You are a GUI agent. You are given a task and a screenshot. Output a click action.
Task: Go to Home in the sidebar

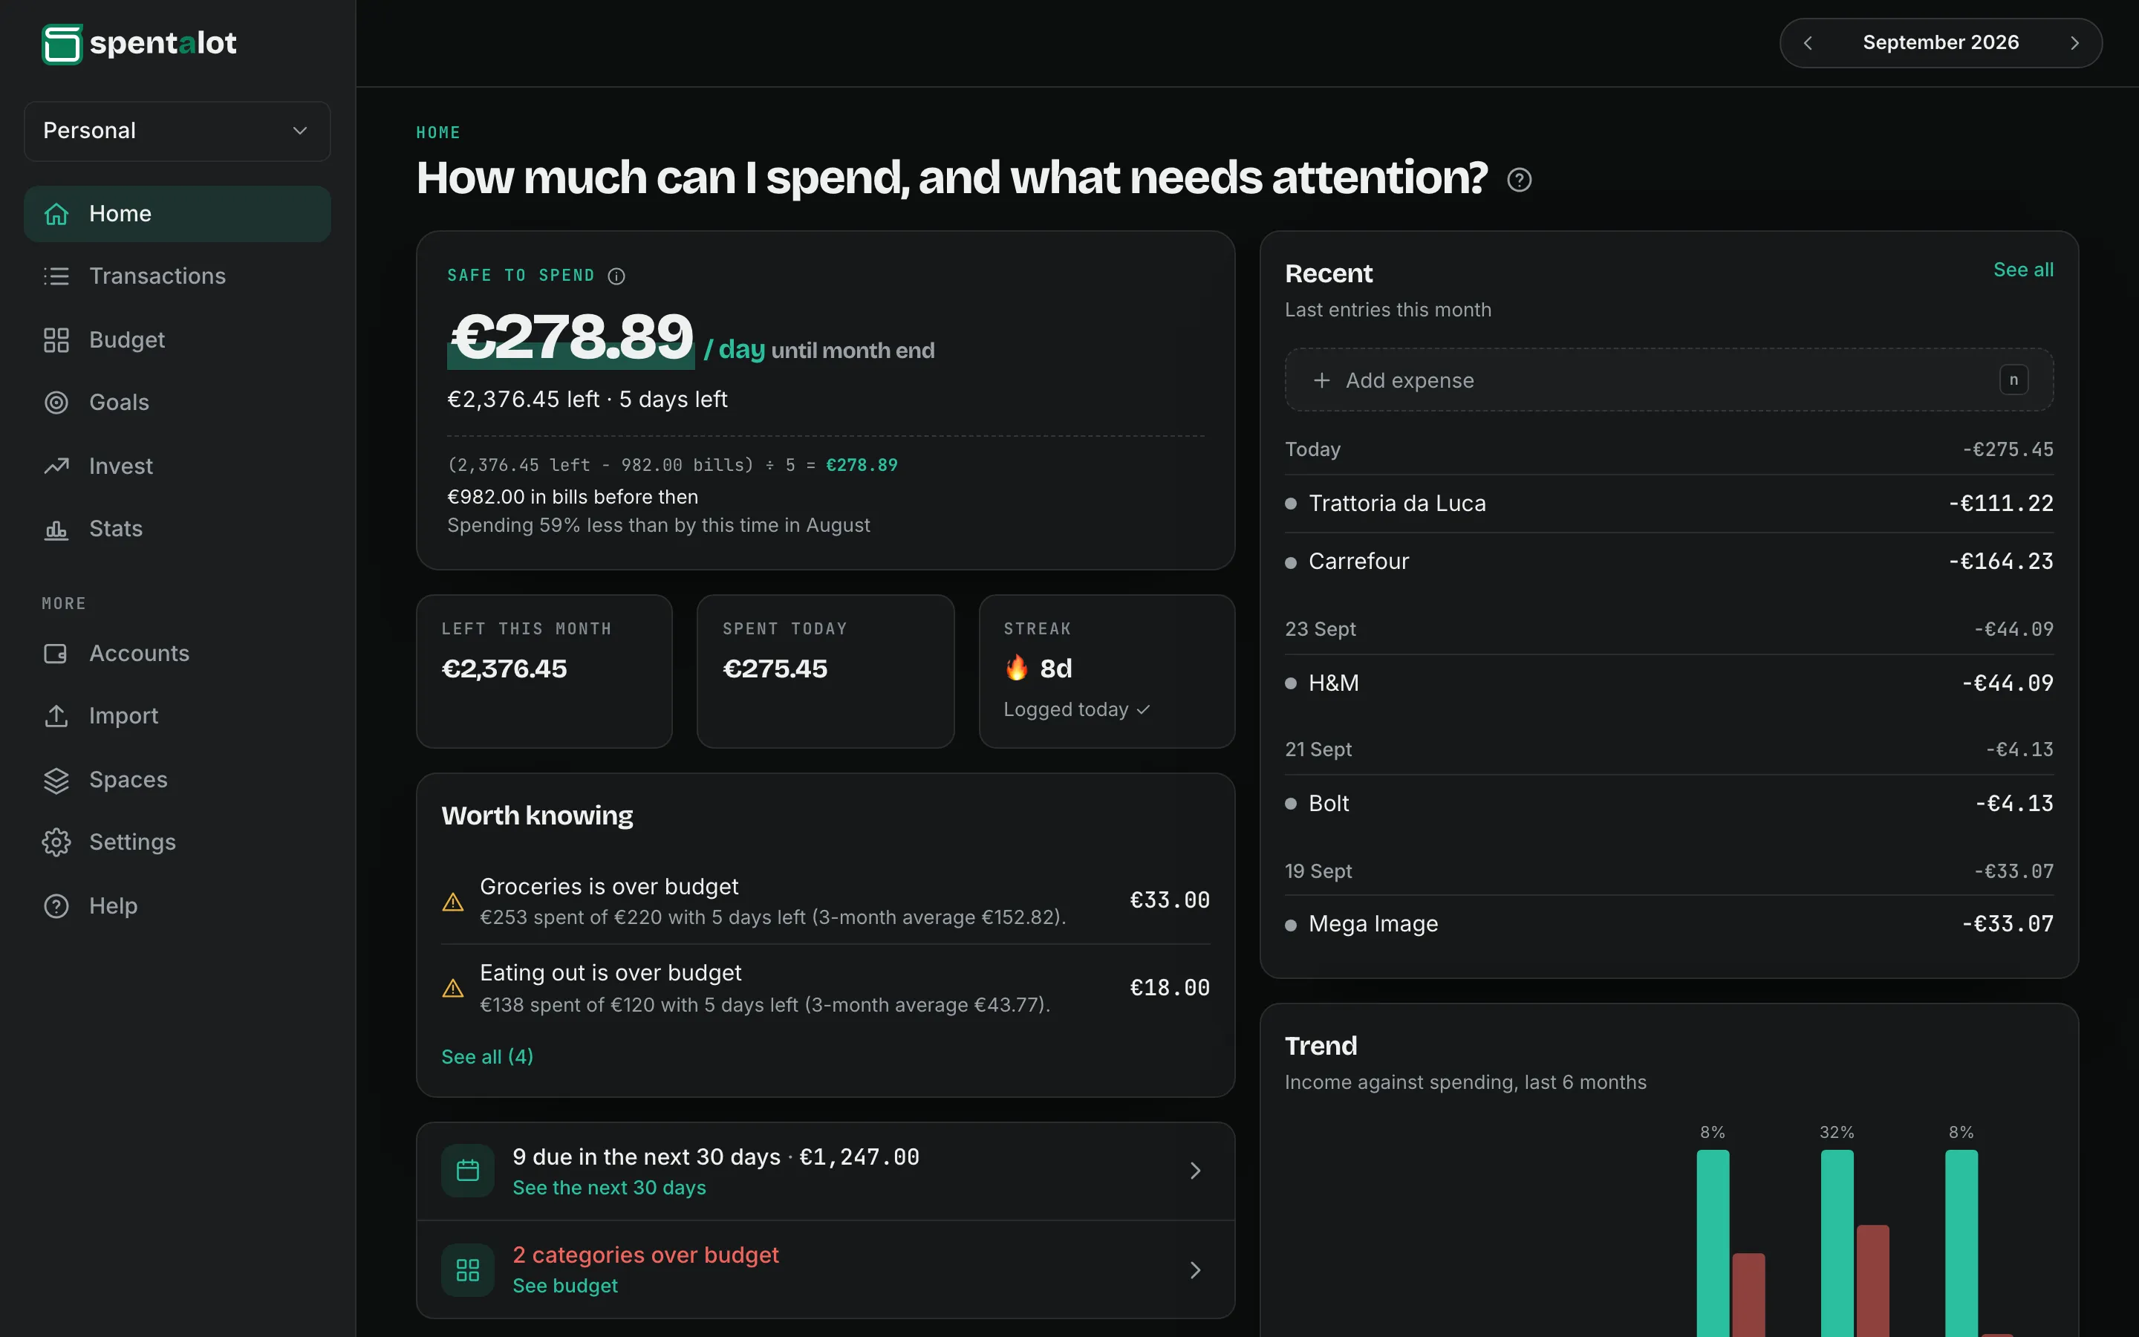pos(177,214)
